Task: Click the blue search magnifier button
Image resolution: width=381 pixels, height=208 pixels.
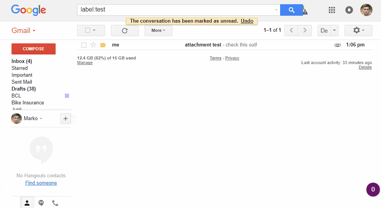Action: (291, 10)
